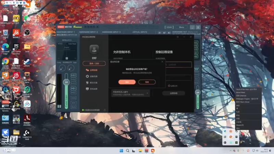Click the hamburger menu in remote control window
274x154 pixels.
pos(177,37)
